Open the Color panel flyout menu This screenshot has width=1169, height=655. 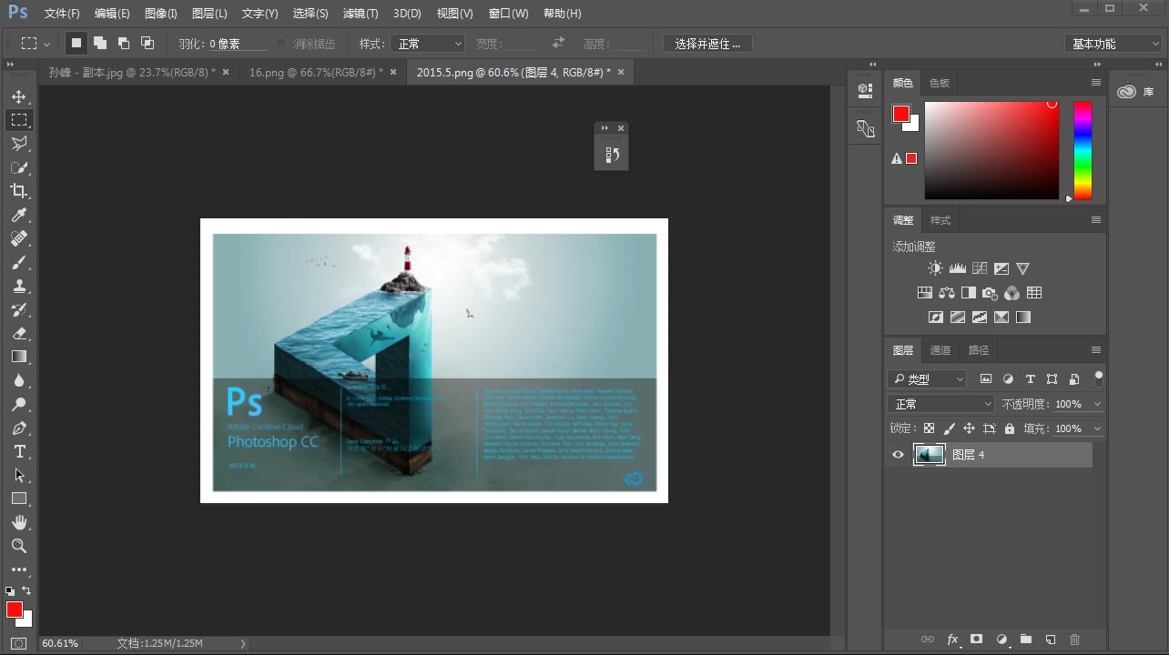(1096, 83)
